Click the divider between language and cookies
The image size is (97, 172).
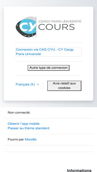[x=43, y=86]
